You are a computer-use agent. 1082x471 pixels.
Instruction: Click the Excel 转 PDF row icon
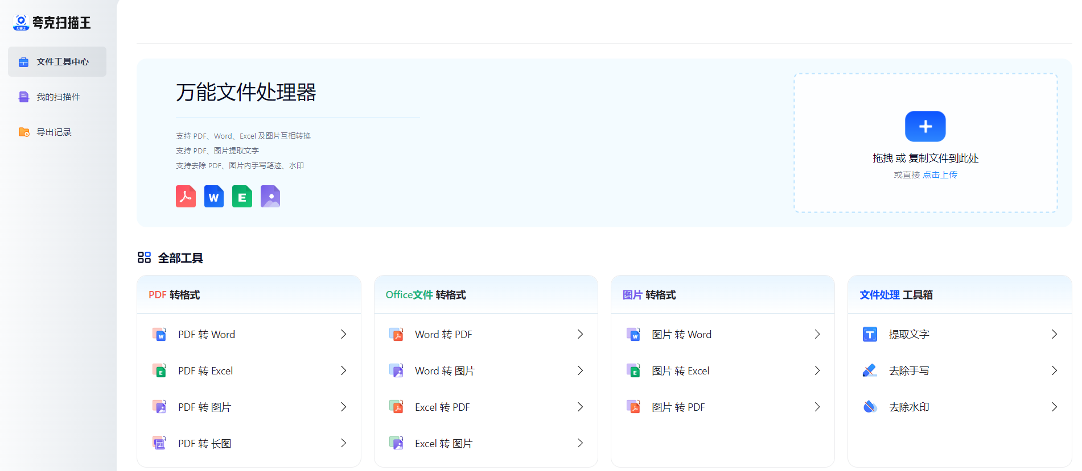pyautogui.click(x=396, y=407)
